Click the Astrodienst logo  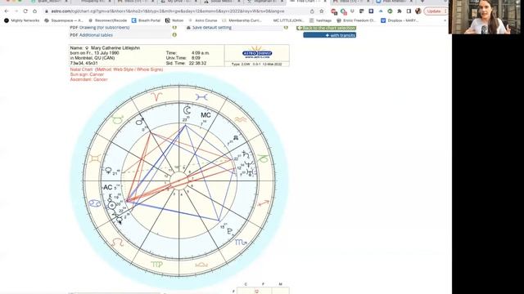[x=257, y=53]
